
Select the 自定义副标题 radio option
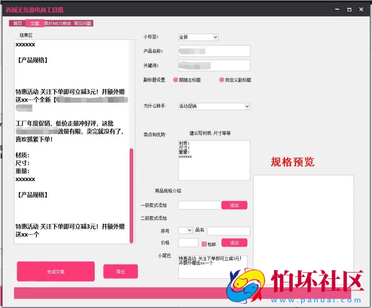[x=221, y=80]
